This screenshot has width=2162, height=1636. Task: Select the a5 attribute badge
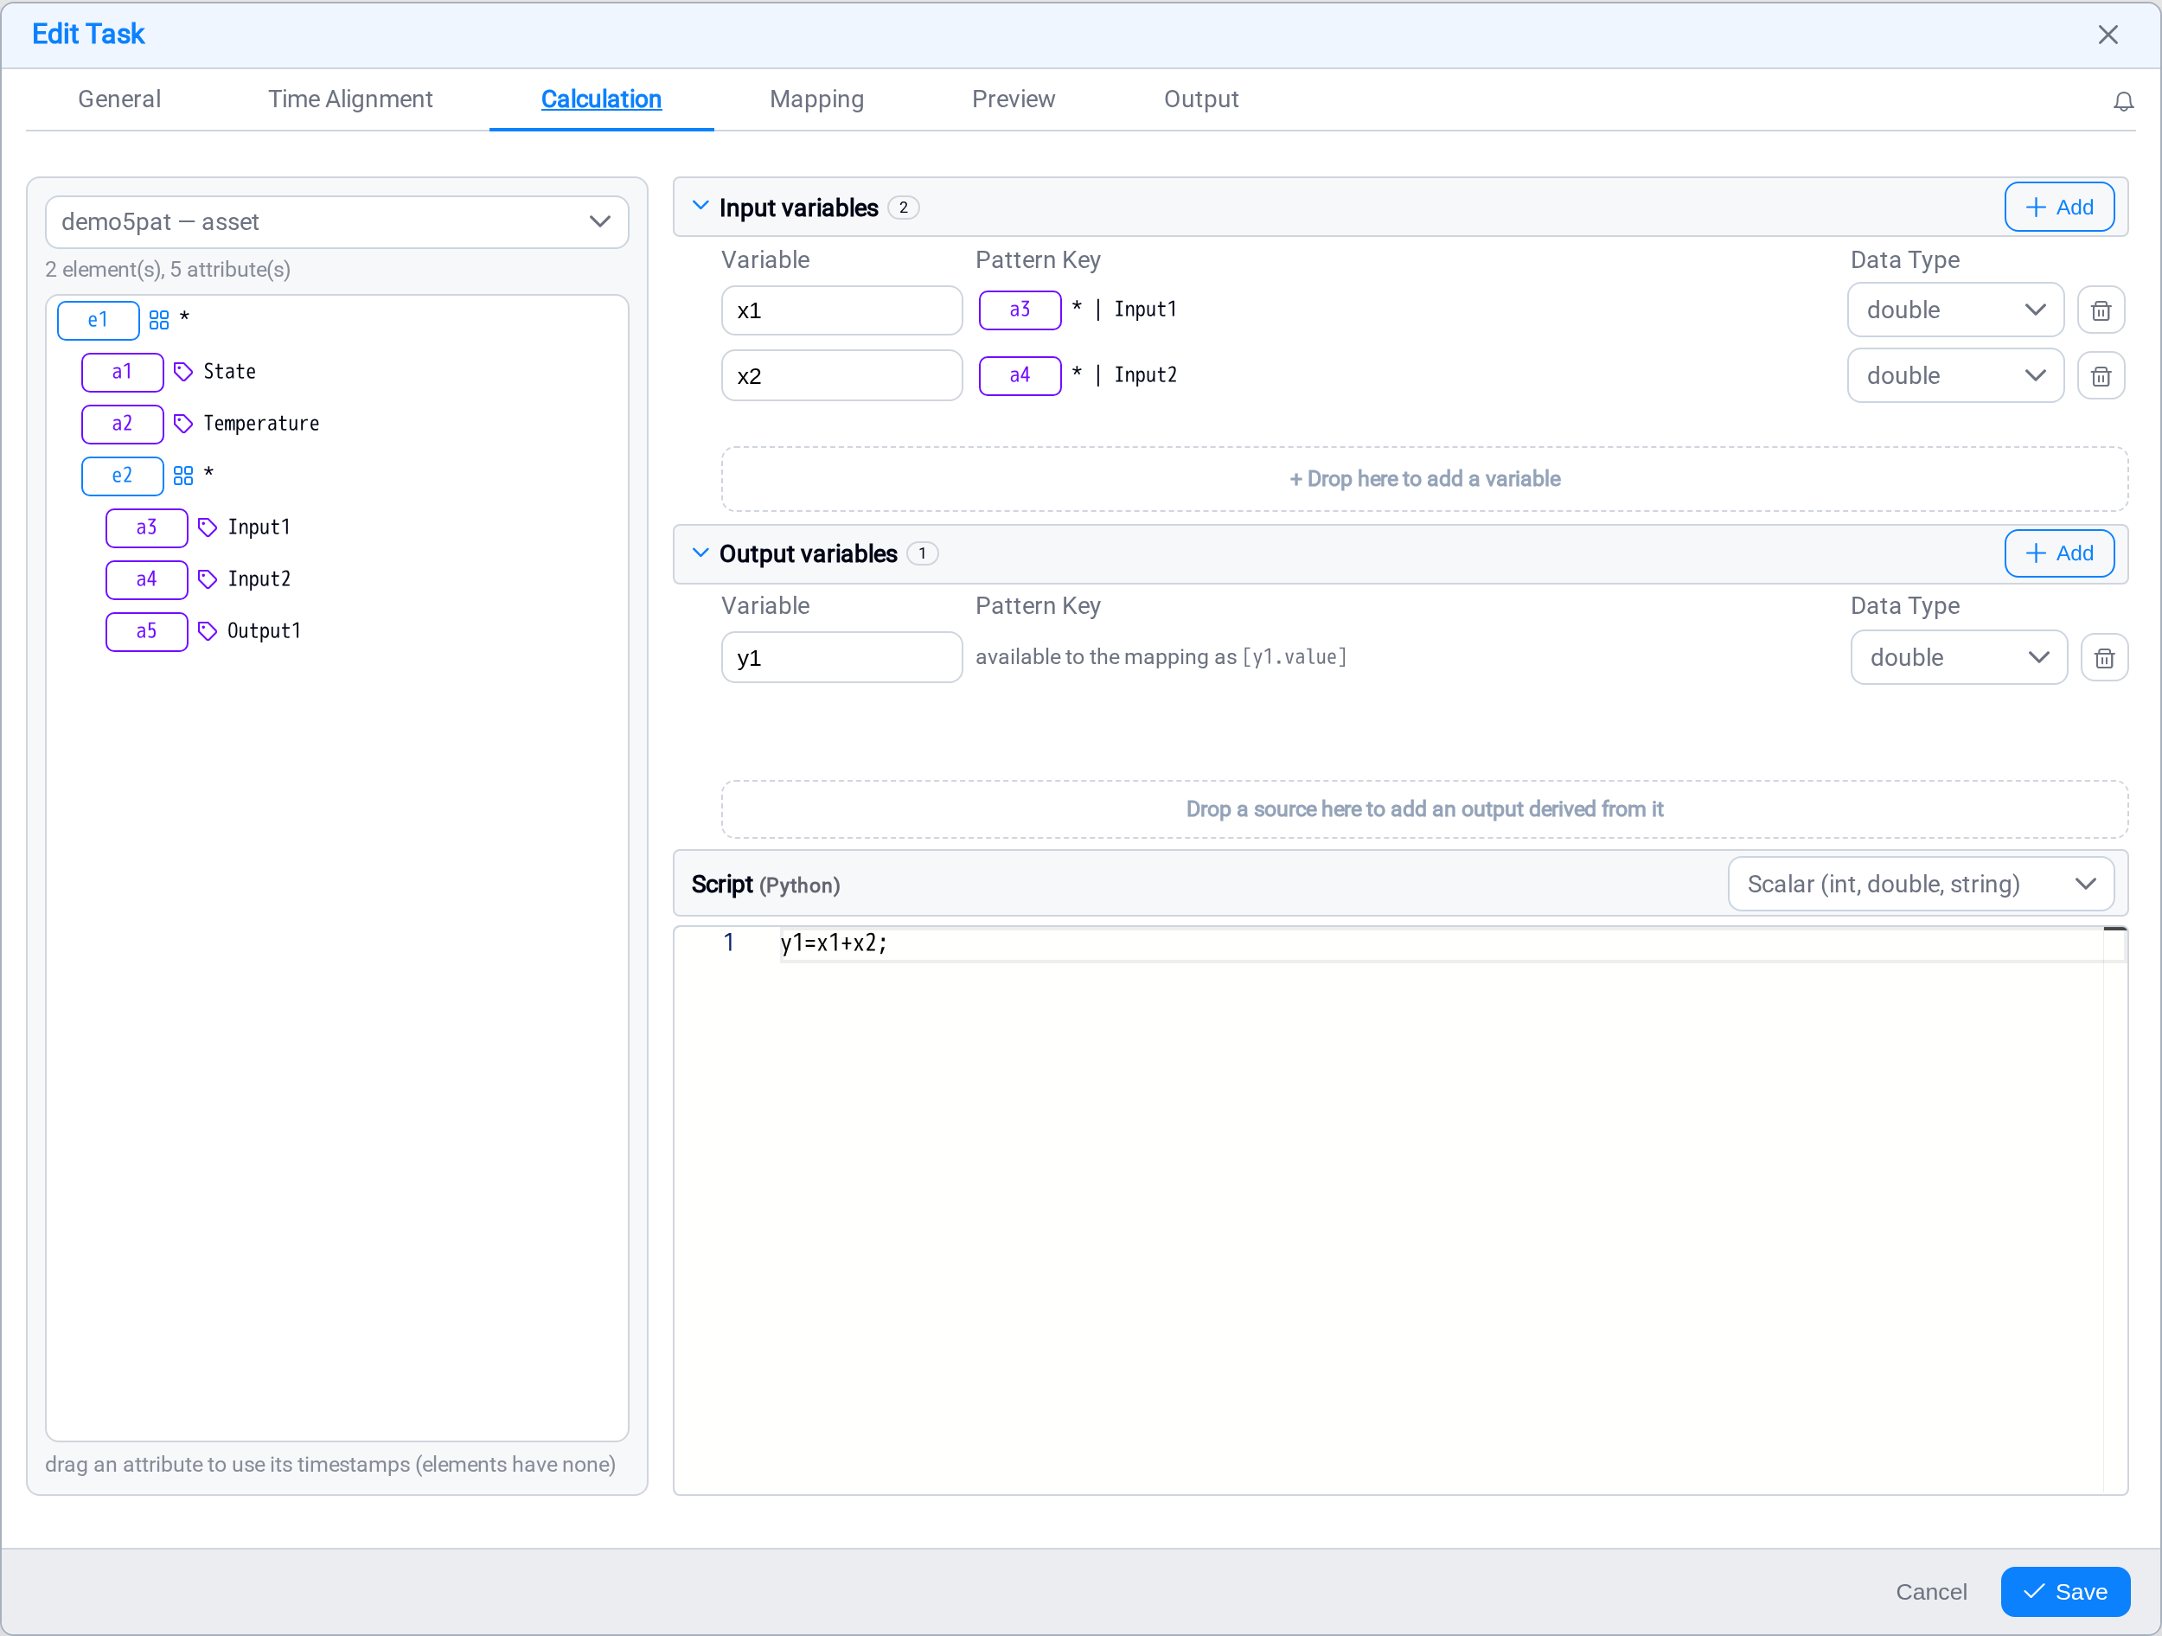[x=147, y=631]
